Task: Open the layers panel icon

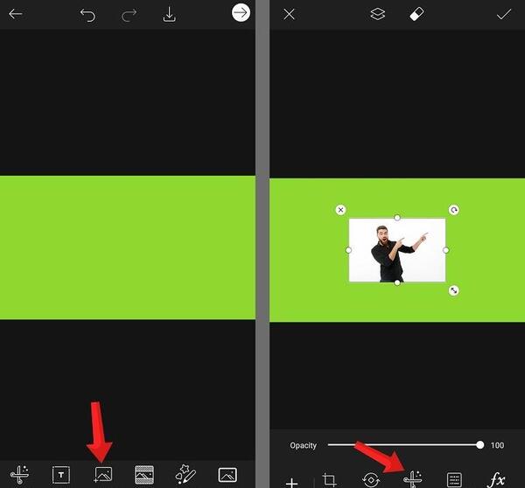Action: [377, 14]
